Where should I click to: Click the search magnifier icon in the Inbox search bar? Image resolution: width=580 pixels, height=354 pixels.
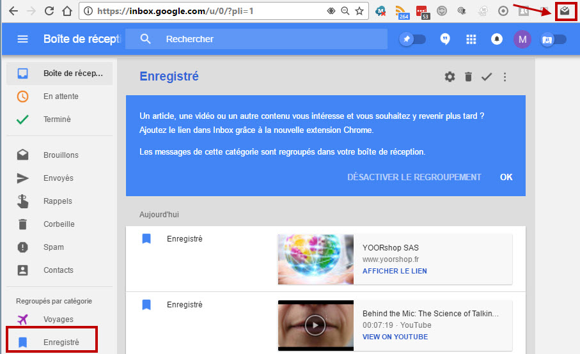pos(145,39)
